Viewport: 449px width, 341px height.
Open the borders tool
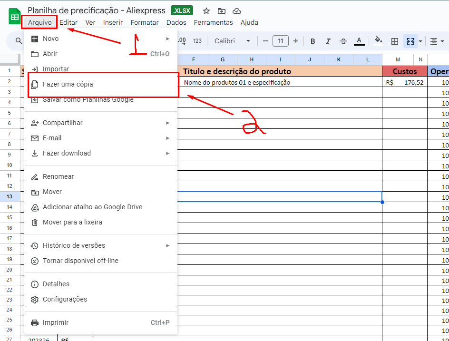(395, 41)
